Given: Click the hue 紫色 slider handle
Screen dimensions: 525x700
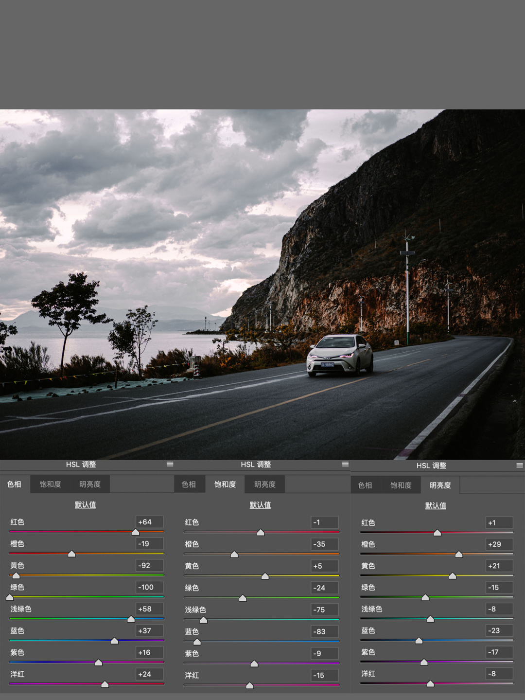Looking at the screenshot, I should pyautogui.click(x=99, y=663).
